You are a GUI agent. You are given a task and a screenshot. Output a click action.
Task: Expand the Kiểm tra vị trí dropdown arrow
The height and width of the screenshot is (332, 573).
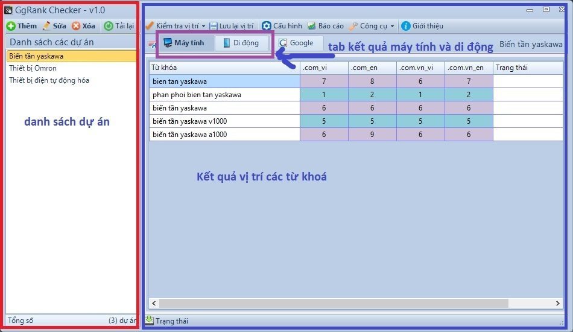(203, 27)
